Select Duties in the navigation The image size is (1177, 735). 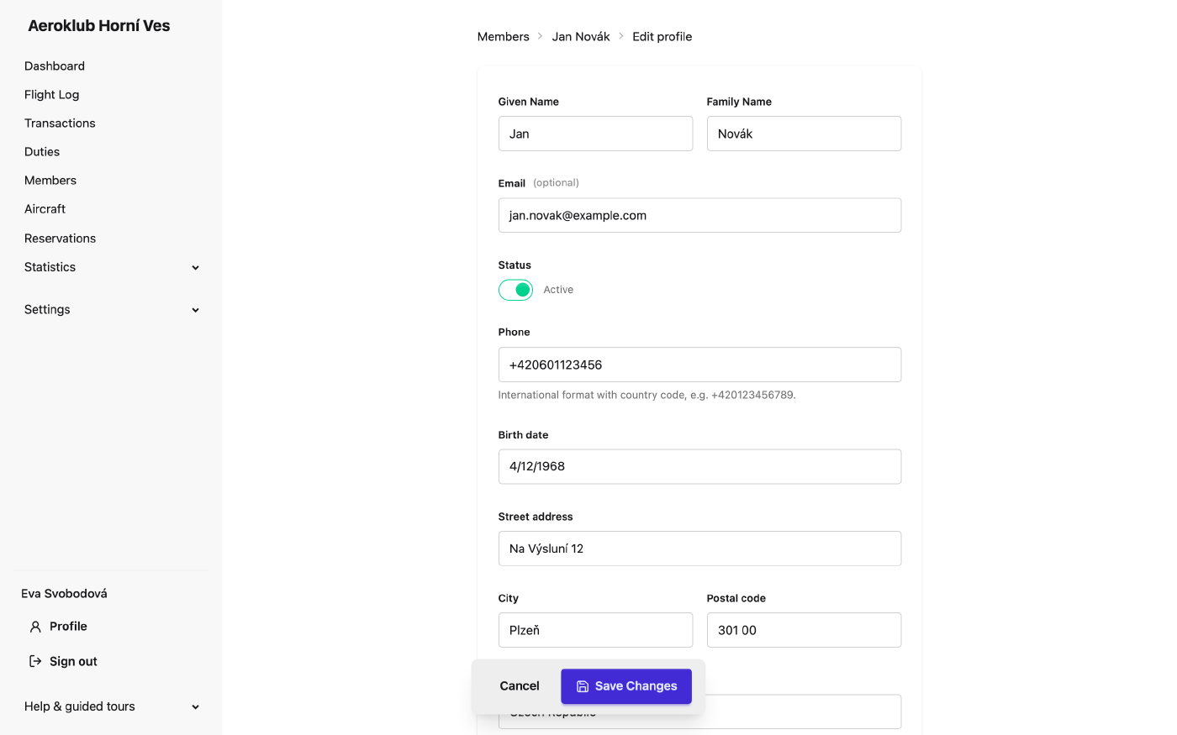[42, 152]
